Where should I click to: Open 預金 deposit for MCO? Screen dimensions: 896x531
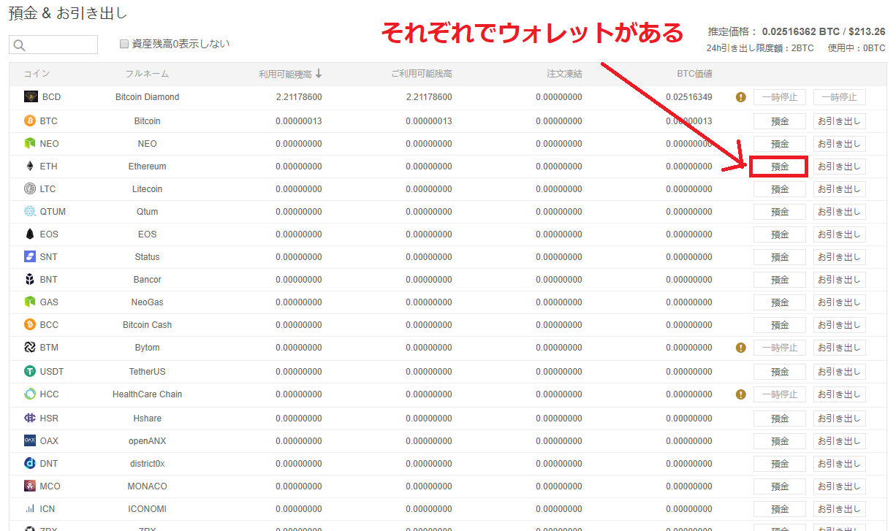coord(780,486)
